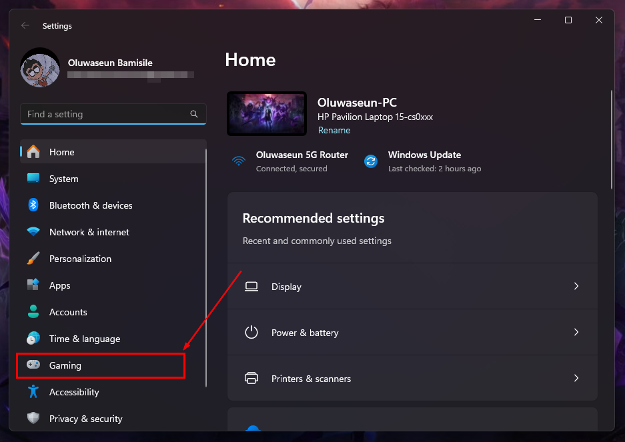
Task: Click the PC desktop wallpaper thumbnail
Action: coord(267,113)
